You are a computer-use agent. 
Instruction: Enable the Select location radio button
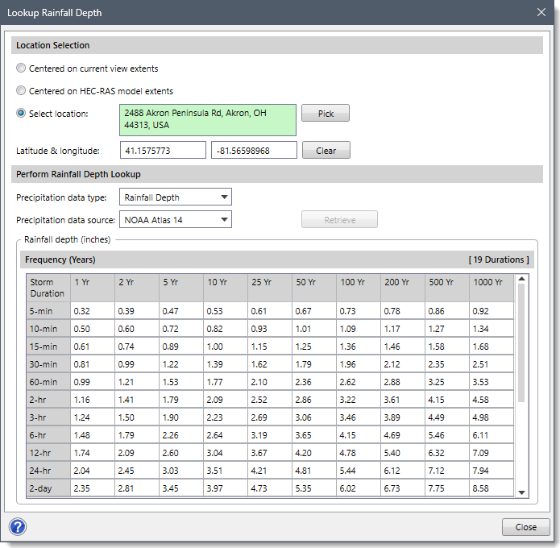pos(21,114)
